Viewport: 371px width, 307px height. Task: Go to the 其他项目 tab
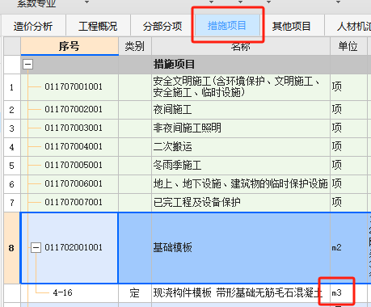coord(292,26)
